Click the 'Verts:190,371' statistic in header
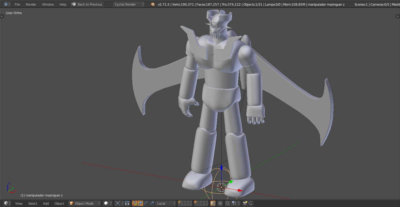Image resolution: width=400 pixels, height=207 pixels. click(183, 4)
